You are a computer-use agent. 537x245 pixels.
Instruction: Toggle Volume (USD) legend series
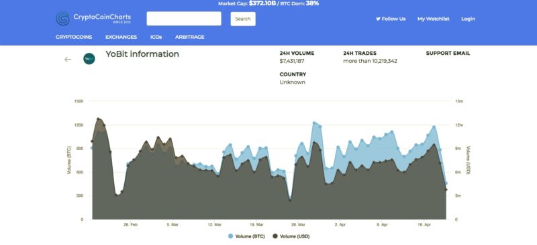click(x=291, y=236)
